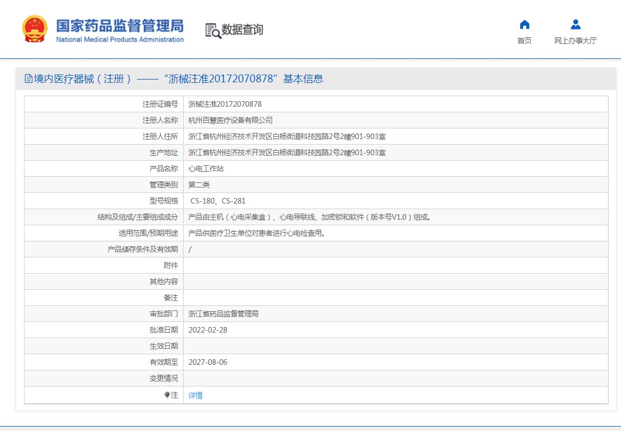Click the 结构及组成/主要组成成分 label
This screenshot has width=621, height=431.
point(138,217)
